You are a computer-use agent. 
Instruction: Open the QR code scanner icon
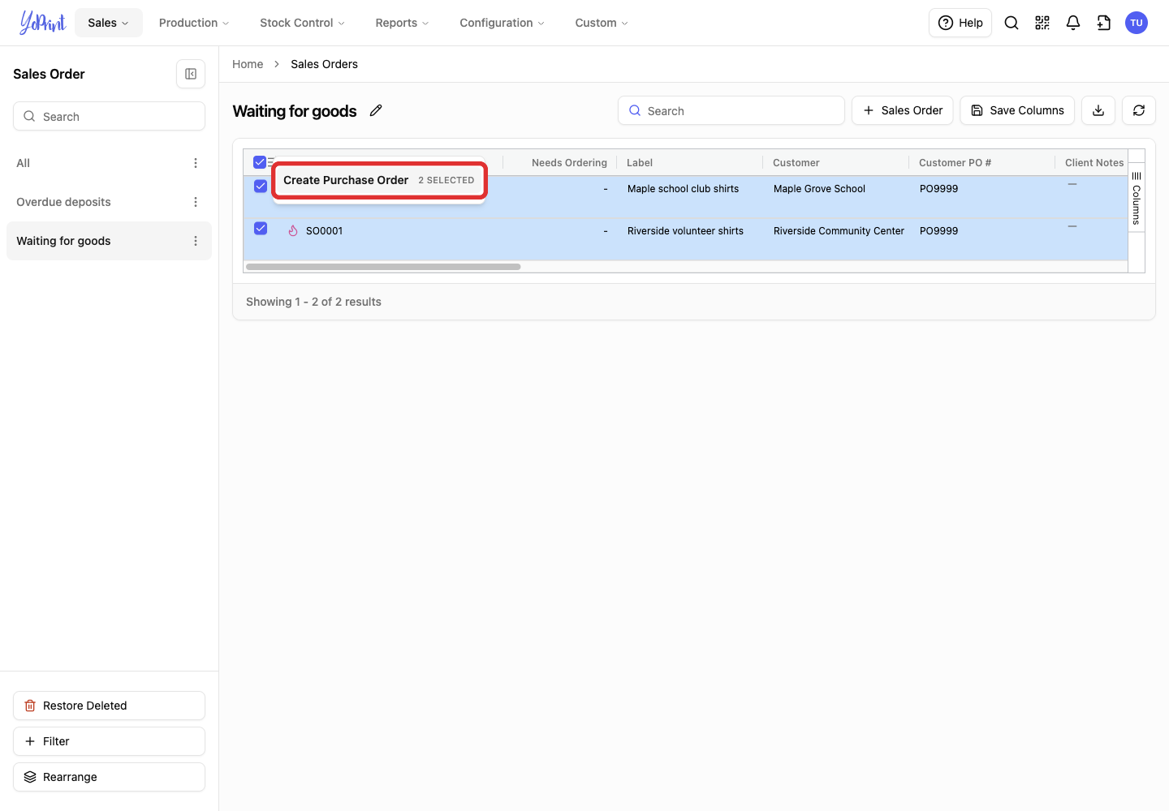pos(1042,23)
